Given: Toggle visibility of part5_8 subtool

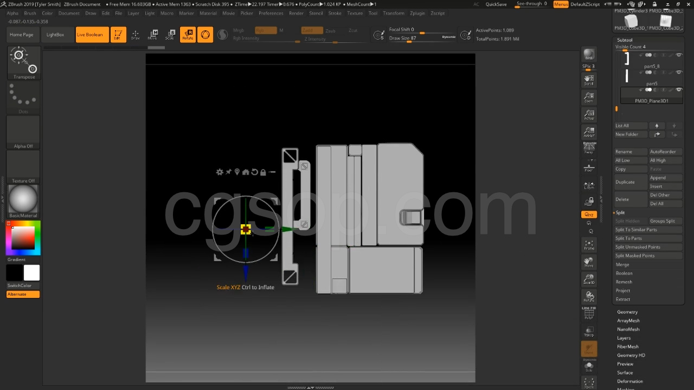Looking at the screenshot, I should click(679, 55).
